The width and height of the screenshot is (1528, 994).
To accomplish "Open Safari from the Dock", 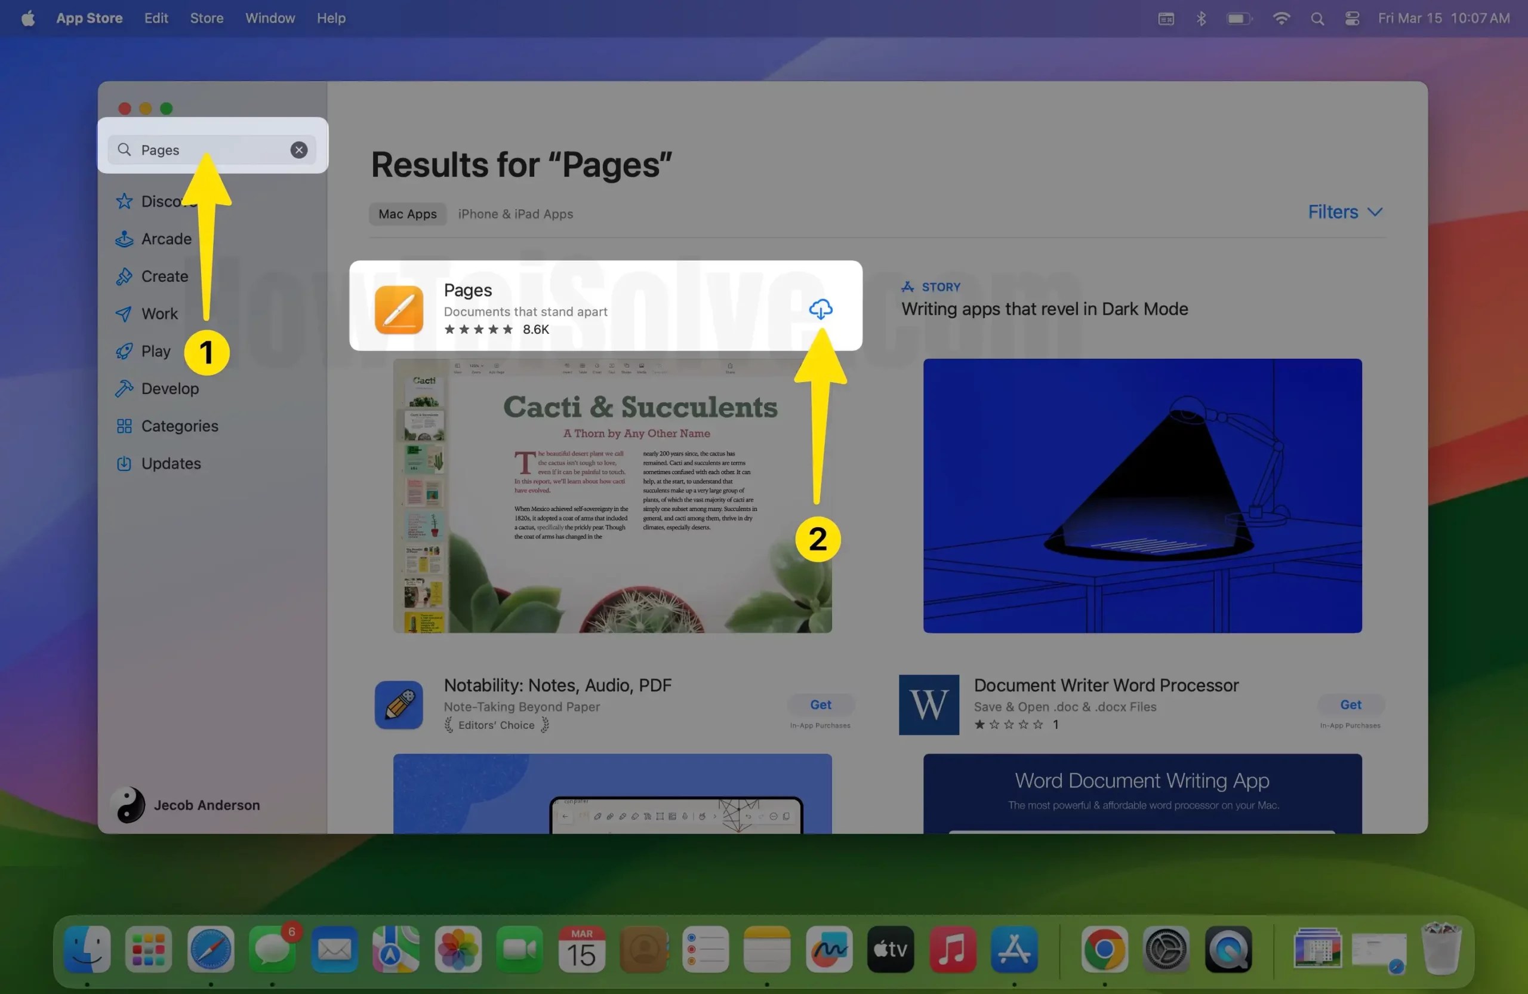I will pos(210,950).
